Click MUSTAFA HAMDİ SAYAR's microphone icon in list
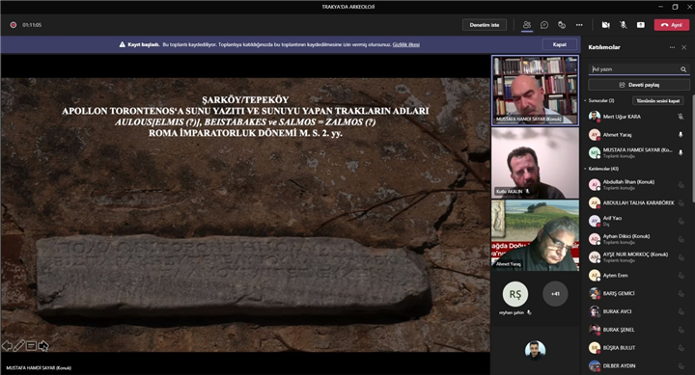Screen dimensions: 695x375 tap(681, 152)
